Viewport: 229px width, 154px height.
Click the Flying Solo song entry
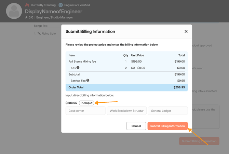click(49, 34)
